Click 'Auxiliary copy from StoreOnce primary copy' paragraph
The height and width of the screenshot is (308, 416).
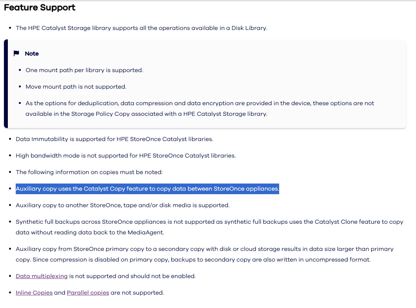(204, 254)
